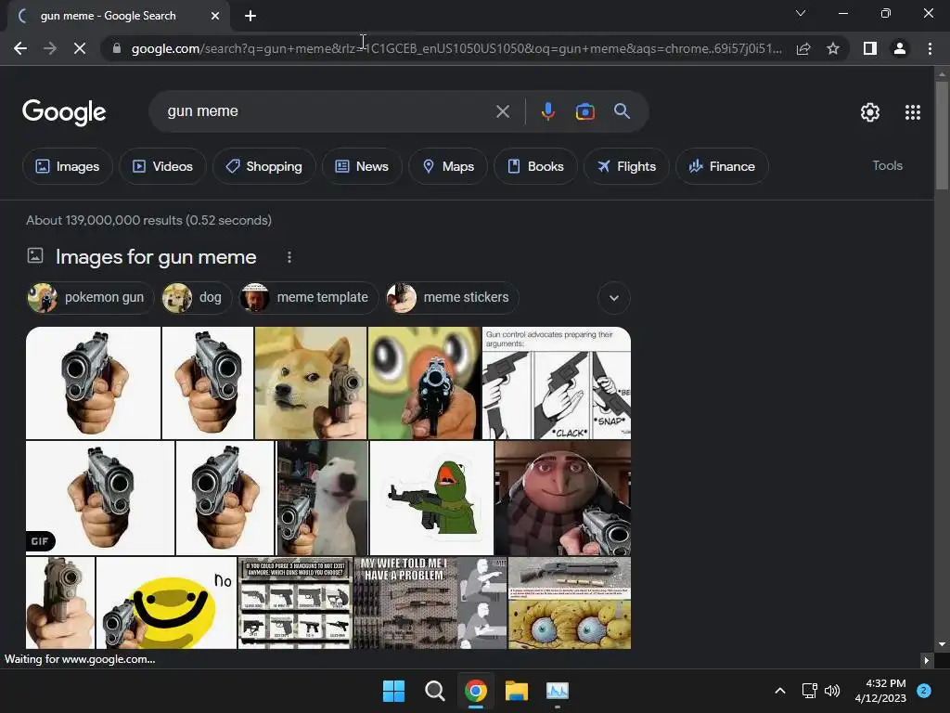The height and width of the screenshot is (713, 950).
Task: Open the browser side panel
Action: click(x=870, y=48)
